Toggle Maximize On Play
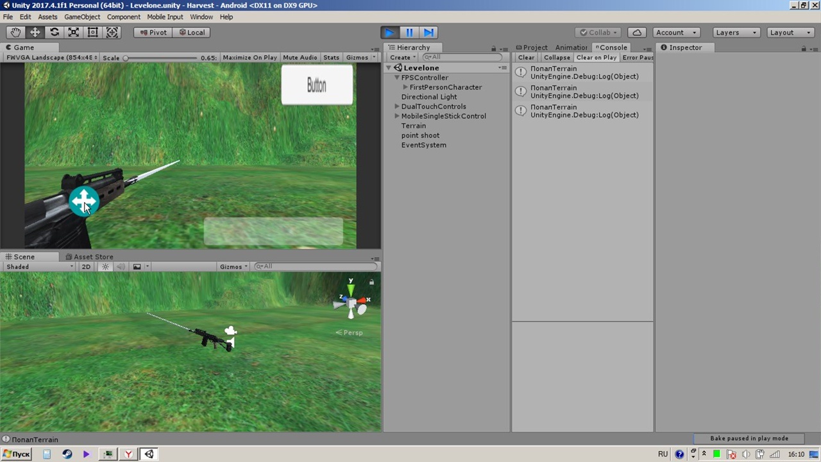Viewport: 821px width, 462px height. (250, 58)
